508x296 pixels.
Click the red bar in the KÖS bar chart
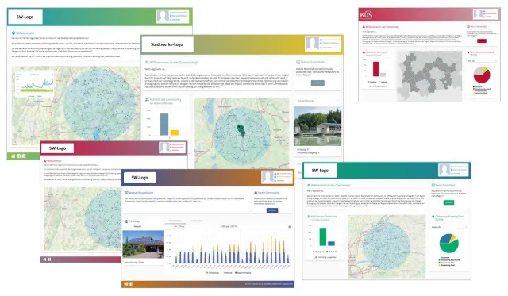coord(375,69)
